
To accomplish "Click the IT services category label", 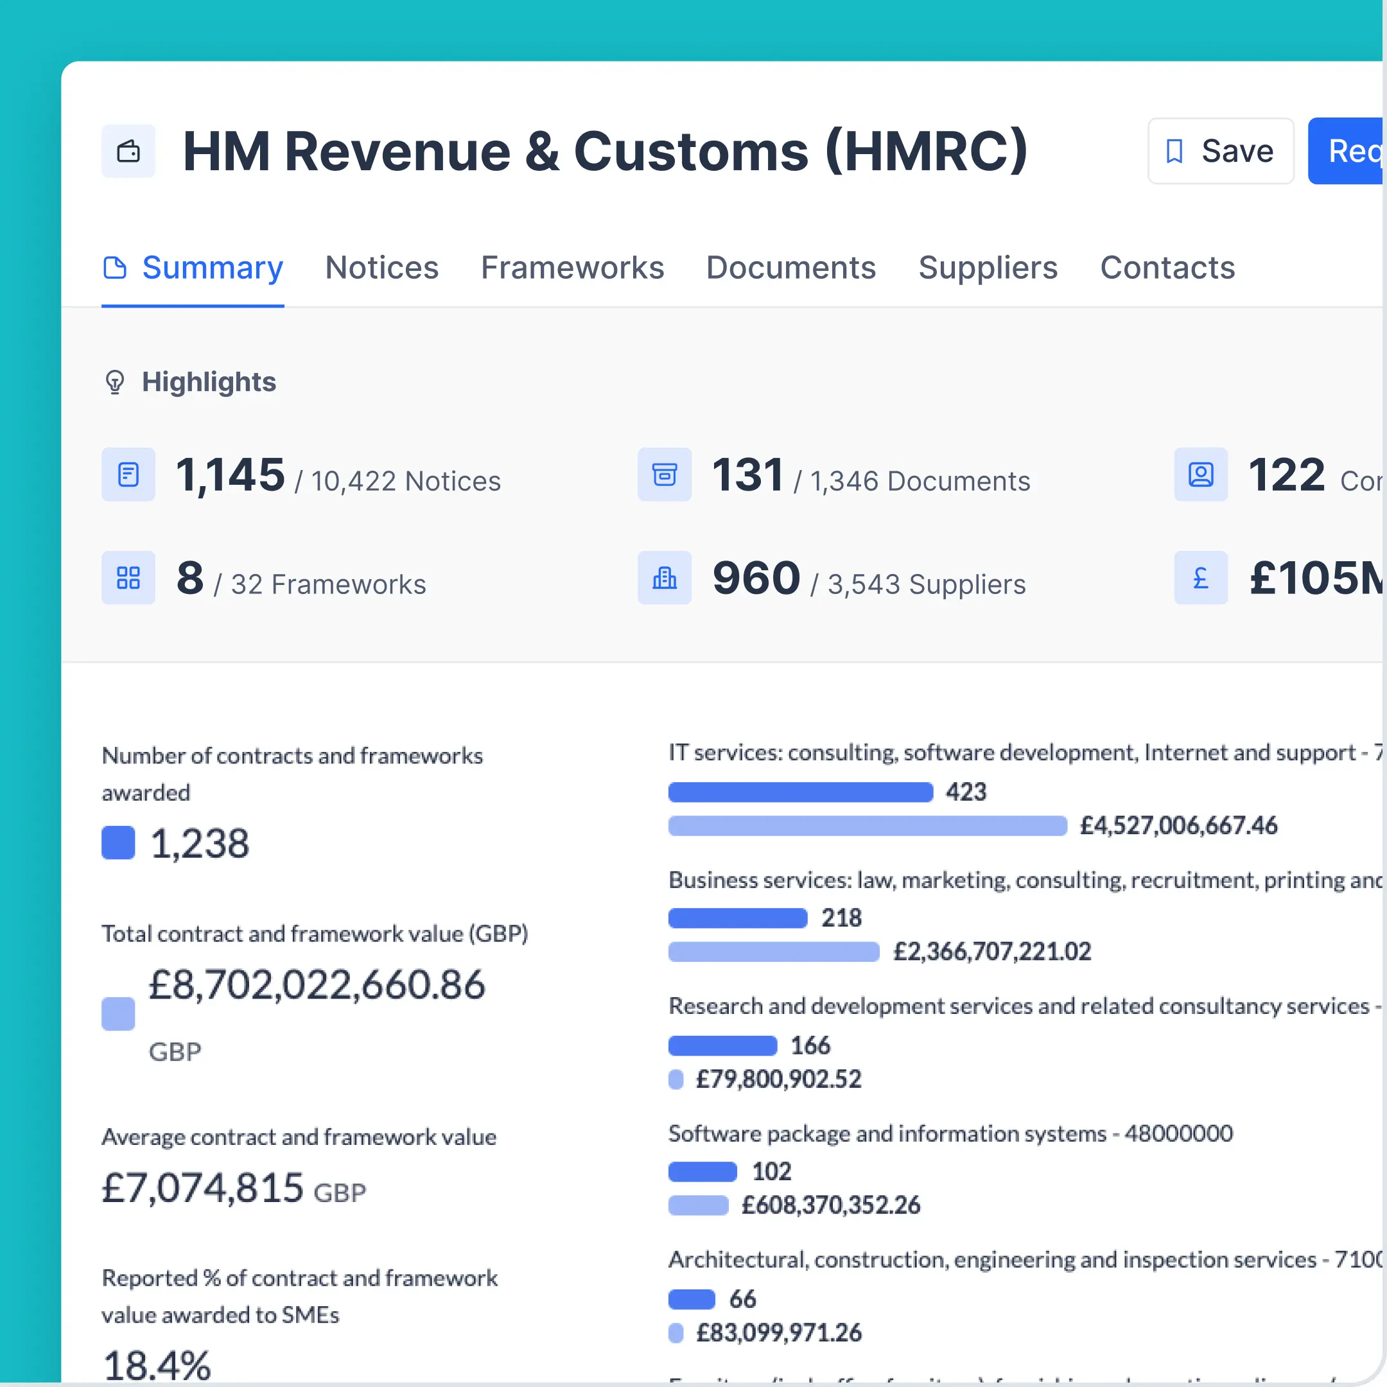I will pos(1025,753).
